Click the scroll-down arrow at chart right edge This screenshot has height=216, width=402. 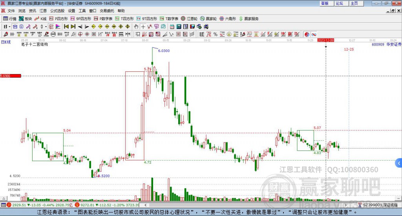click(399, 198)
